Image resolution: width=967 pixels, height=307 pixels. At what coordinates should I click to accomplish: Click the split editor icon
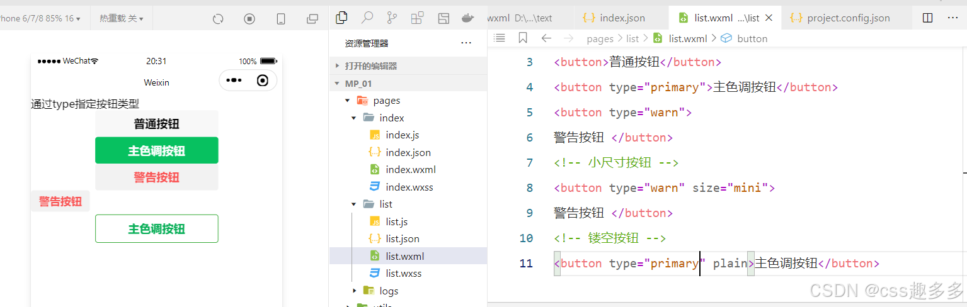927,18
